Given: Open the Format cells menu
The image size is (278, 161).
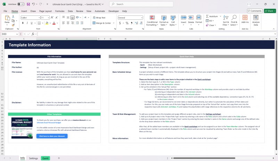Looking at the screenshot, I should [x=198, y=20].
